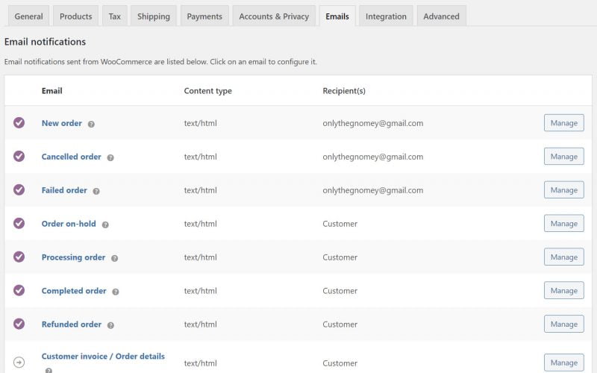Open Customer invoice / Order details link
This screenshot has width=597, height=373.
pyautogui.click(x=103, y=357)
